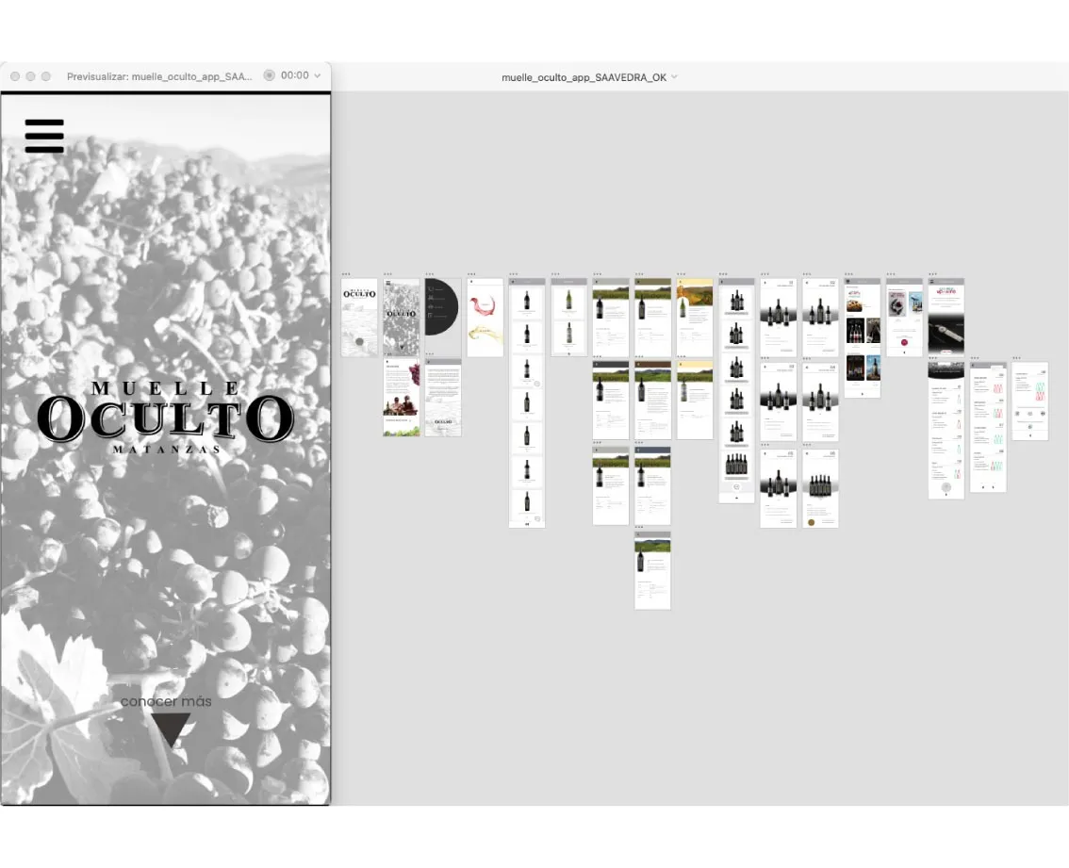Select the up-wine corkscrew artboard
1069x868 pixels.
(946, 317)
